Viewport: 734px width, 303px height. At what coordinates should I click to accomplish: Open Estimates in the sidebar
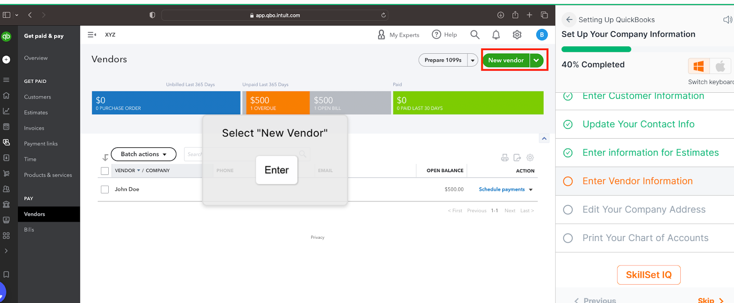[36, 112]
